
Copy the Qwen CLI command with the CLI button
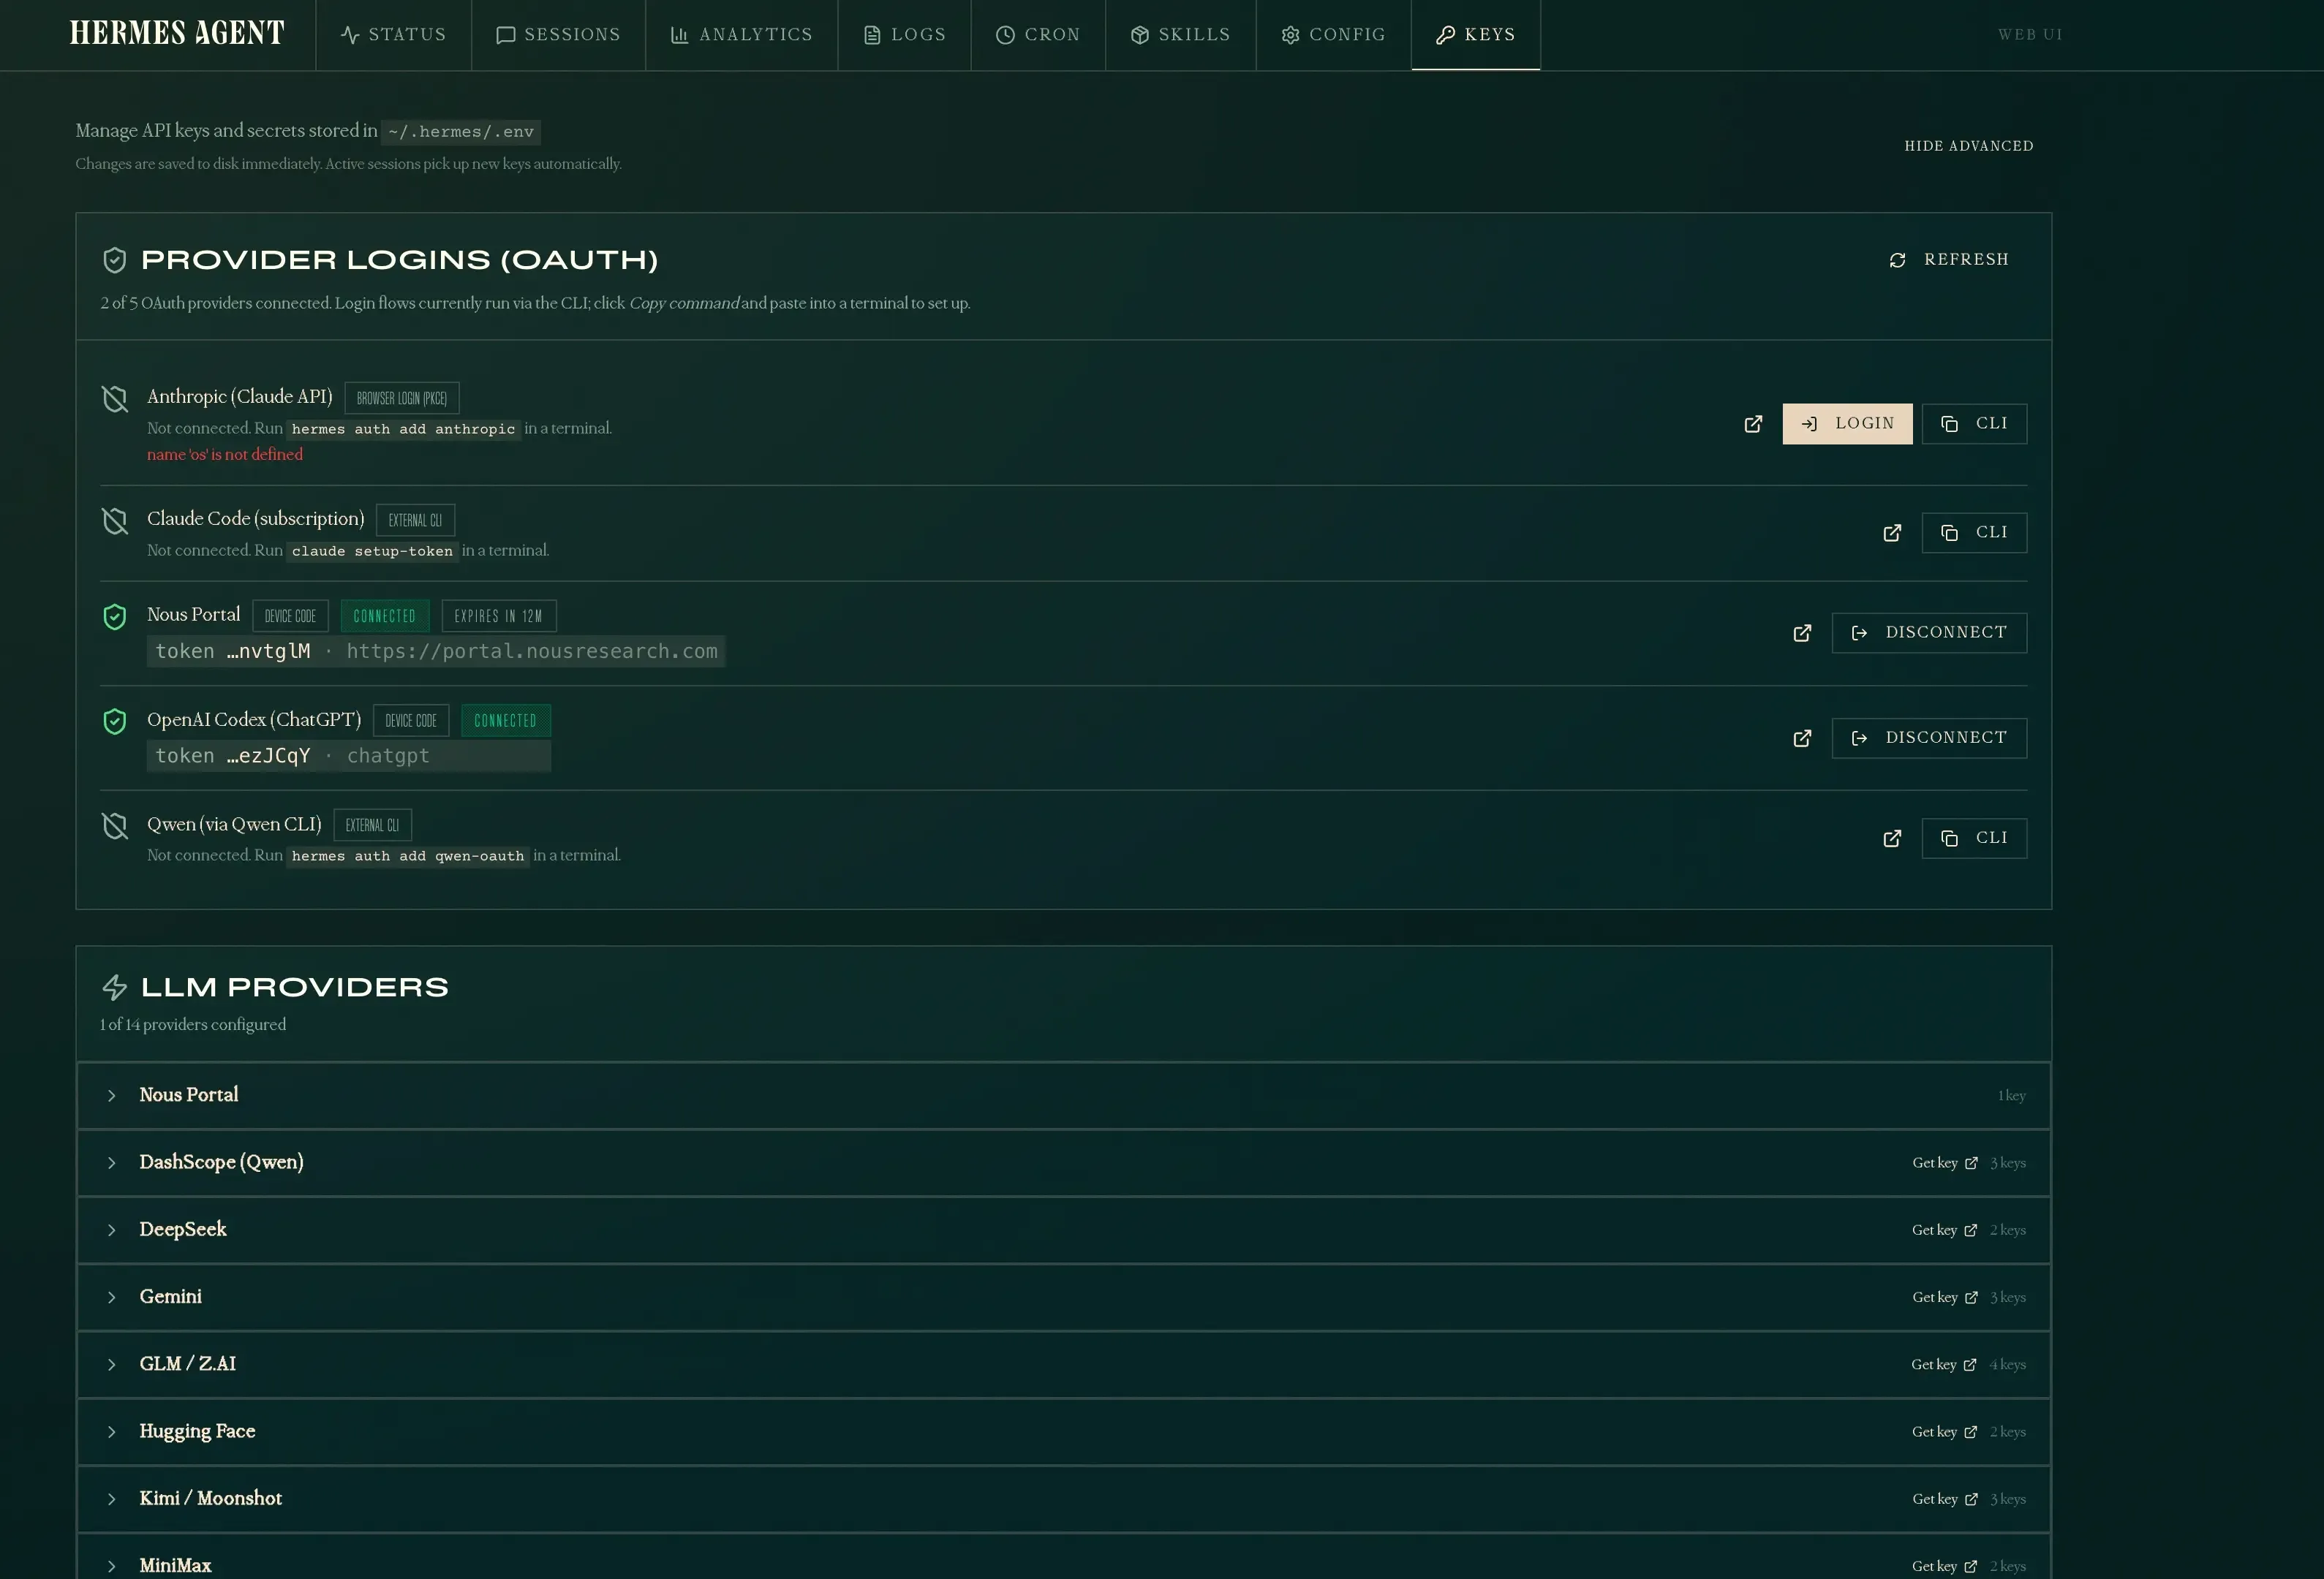point(1974,838)
